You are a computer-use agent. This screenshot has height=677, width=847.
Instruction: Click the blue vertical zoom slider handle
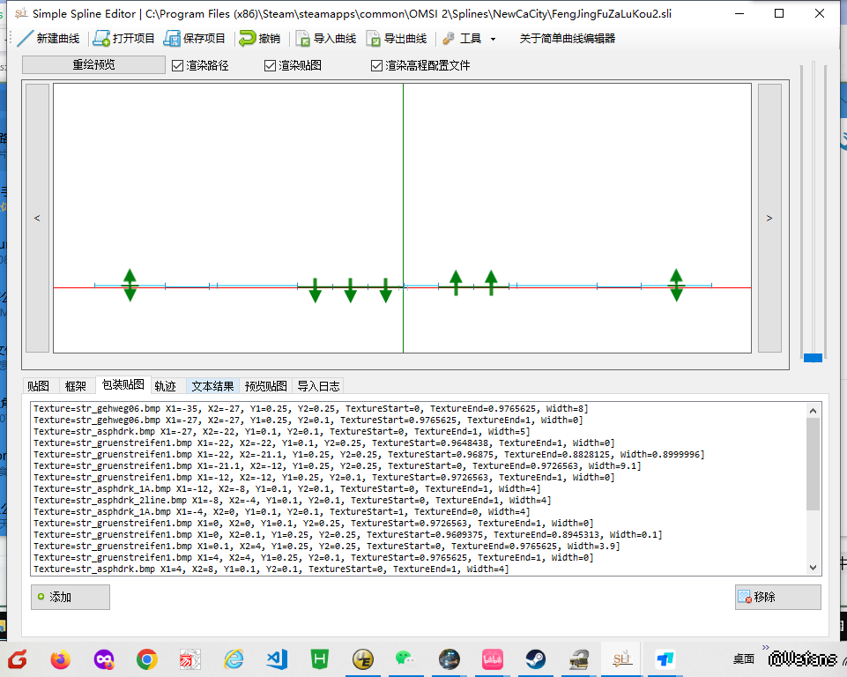[x=813, y=357]
